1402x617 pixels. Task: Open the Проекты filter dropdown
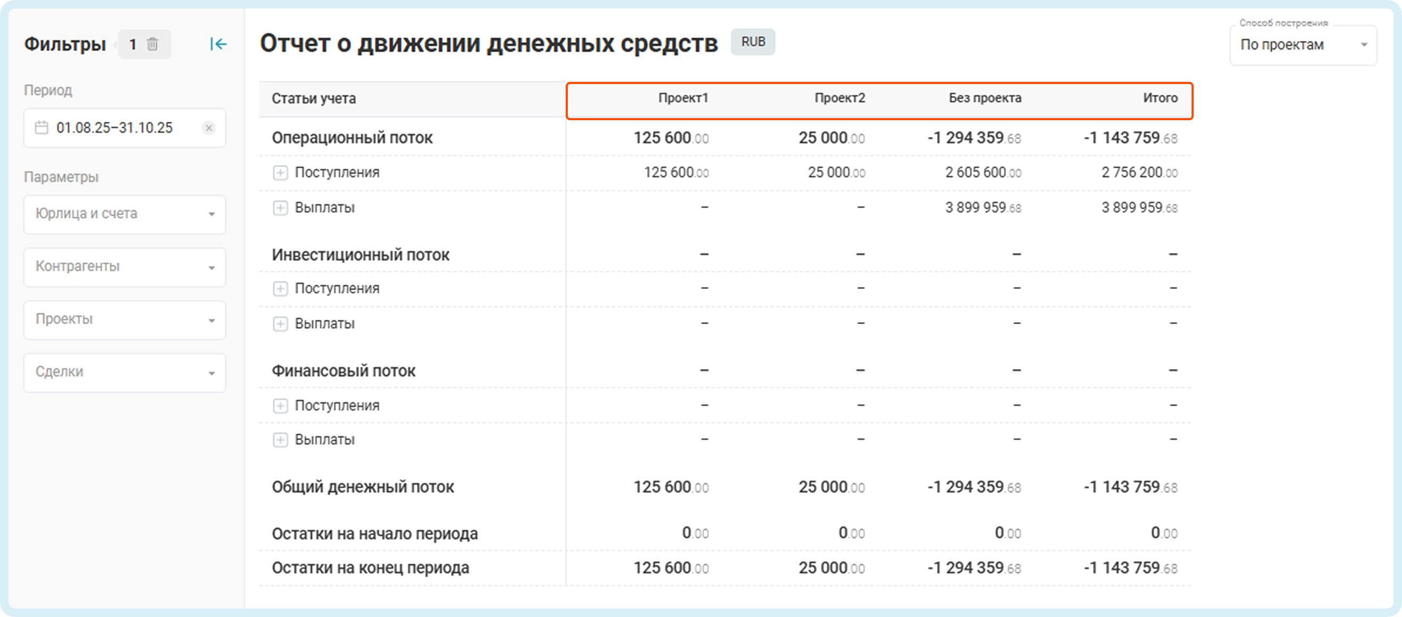tap(125, 320)
